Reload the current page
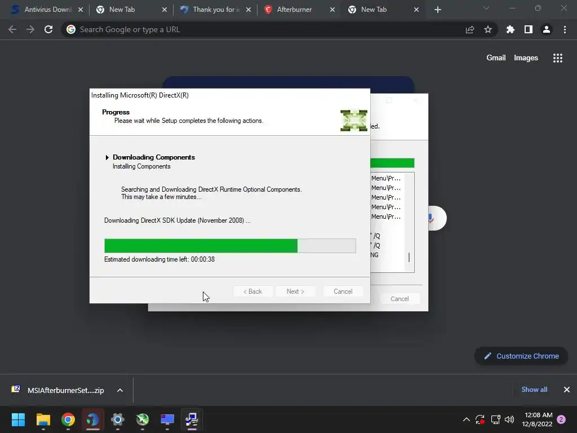 (x=48, y=29)
